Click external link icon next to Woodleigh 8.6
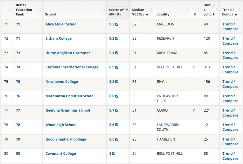The width and height of the screenshot is (243, 164). (x=117, y=125)
